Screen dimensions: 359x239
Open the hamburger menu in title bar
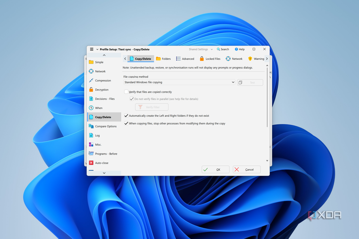(92, 49)
